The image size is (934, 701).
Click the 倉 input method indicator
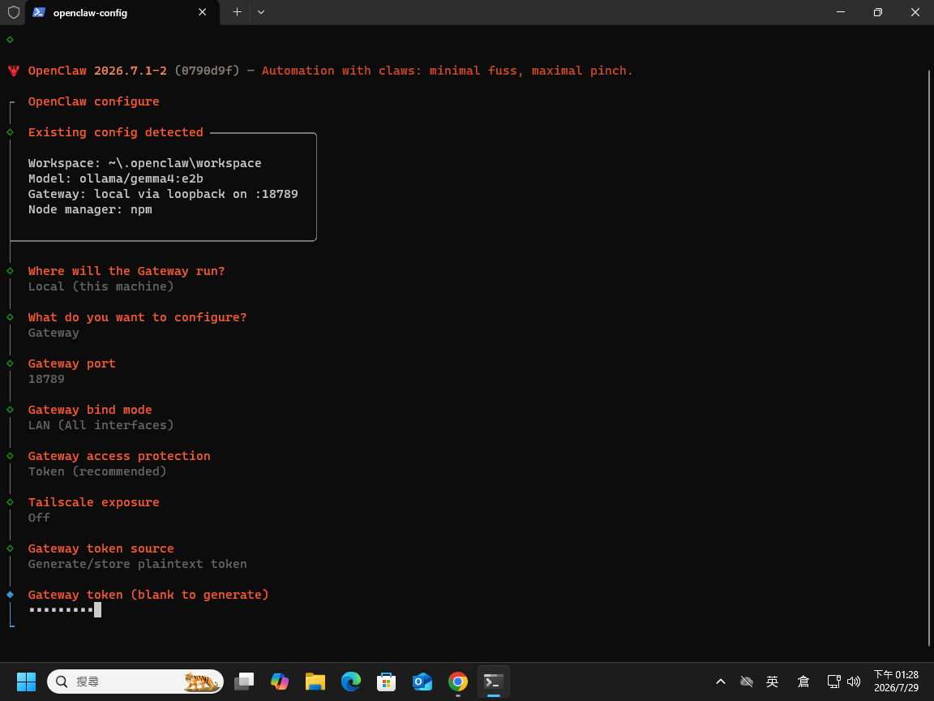[x=803, y=682]
